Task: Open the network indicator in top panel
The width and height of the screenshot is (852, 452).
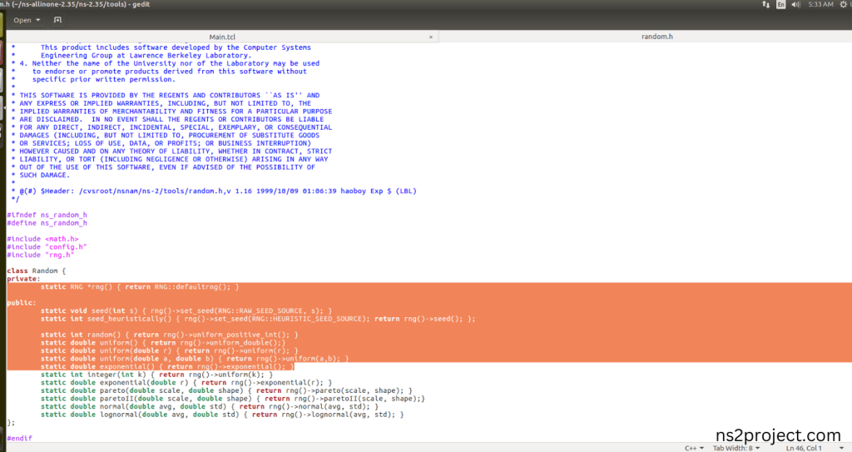Action: 765,4
